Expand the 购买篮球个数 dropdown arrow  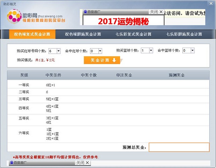click(151, 50)
